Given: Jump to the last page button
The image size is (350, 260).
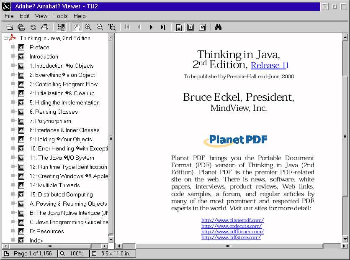Looking at the screenshot, I should [163, 27].
